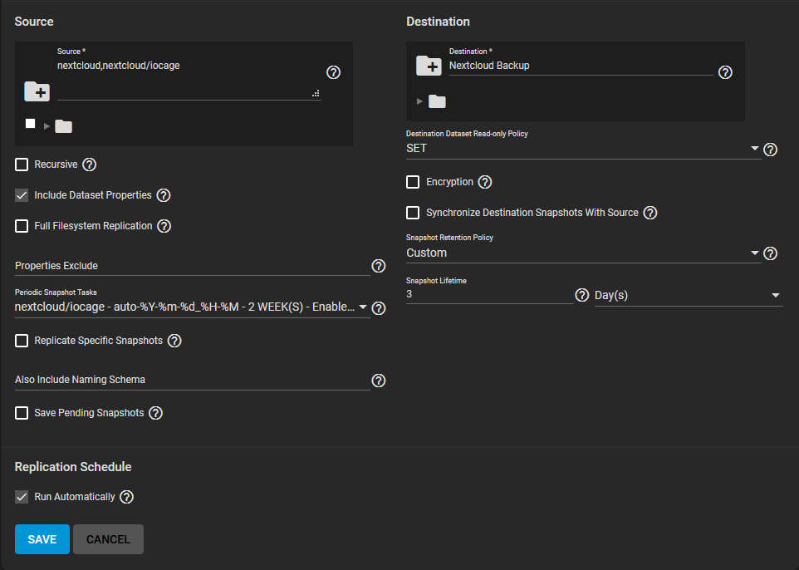This screenshot has height=570, width=799.
Task: Enable Save Pending Snapshots
Action: click(22, 413)
